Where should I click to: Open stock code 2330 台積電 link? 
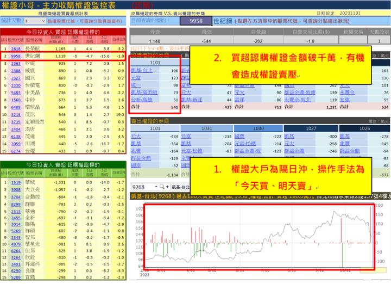tap(16, 85)
